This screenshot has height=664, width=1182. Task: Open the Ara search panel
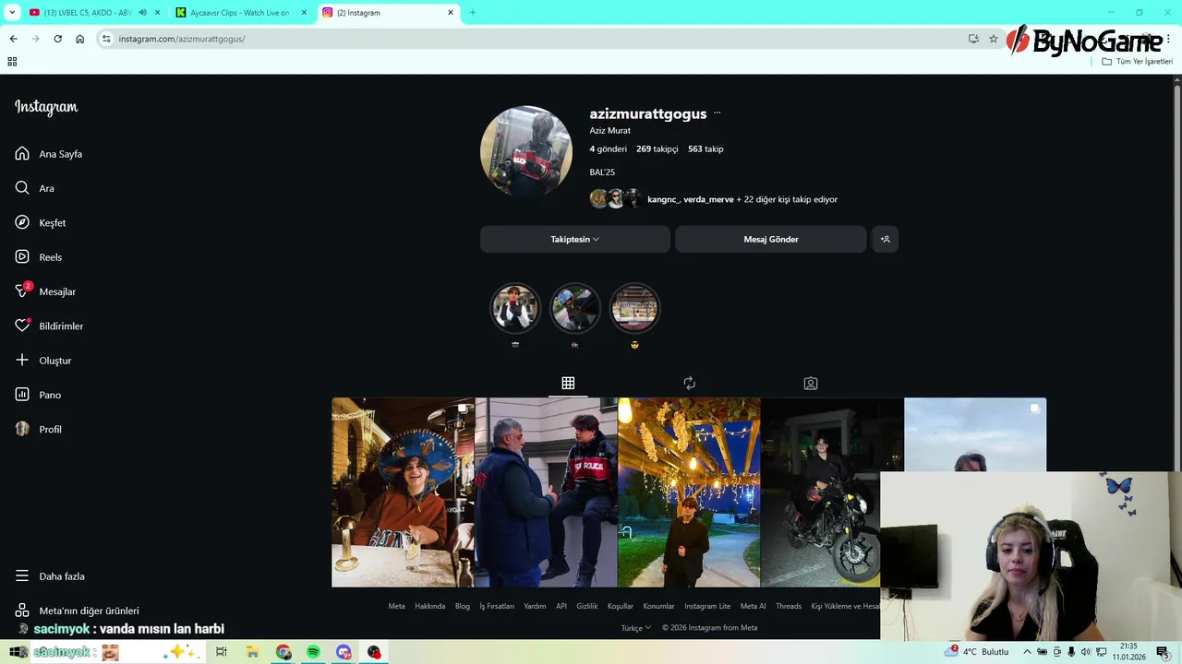coord(35,188)
